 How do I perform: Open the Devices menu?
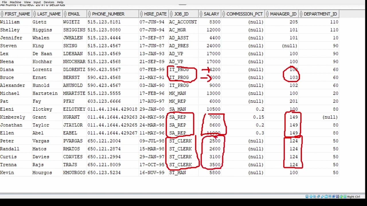click(49, 2)
